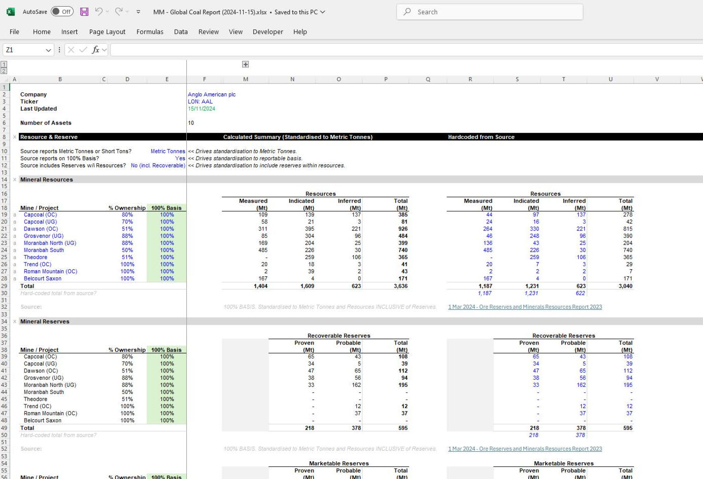The image size is (703, 479).
Task: Select the Number of Assets value 10
Action: (x=191, y=123)
